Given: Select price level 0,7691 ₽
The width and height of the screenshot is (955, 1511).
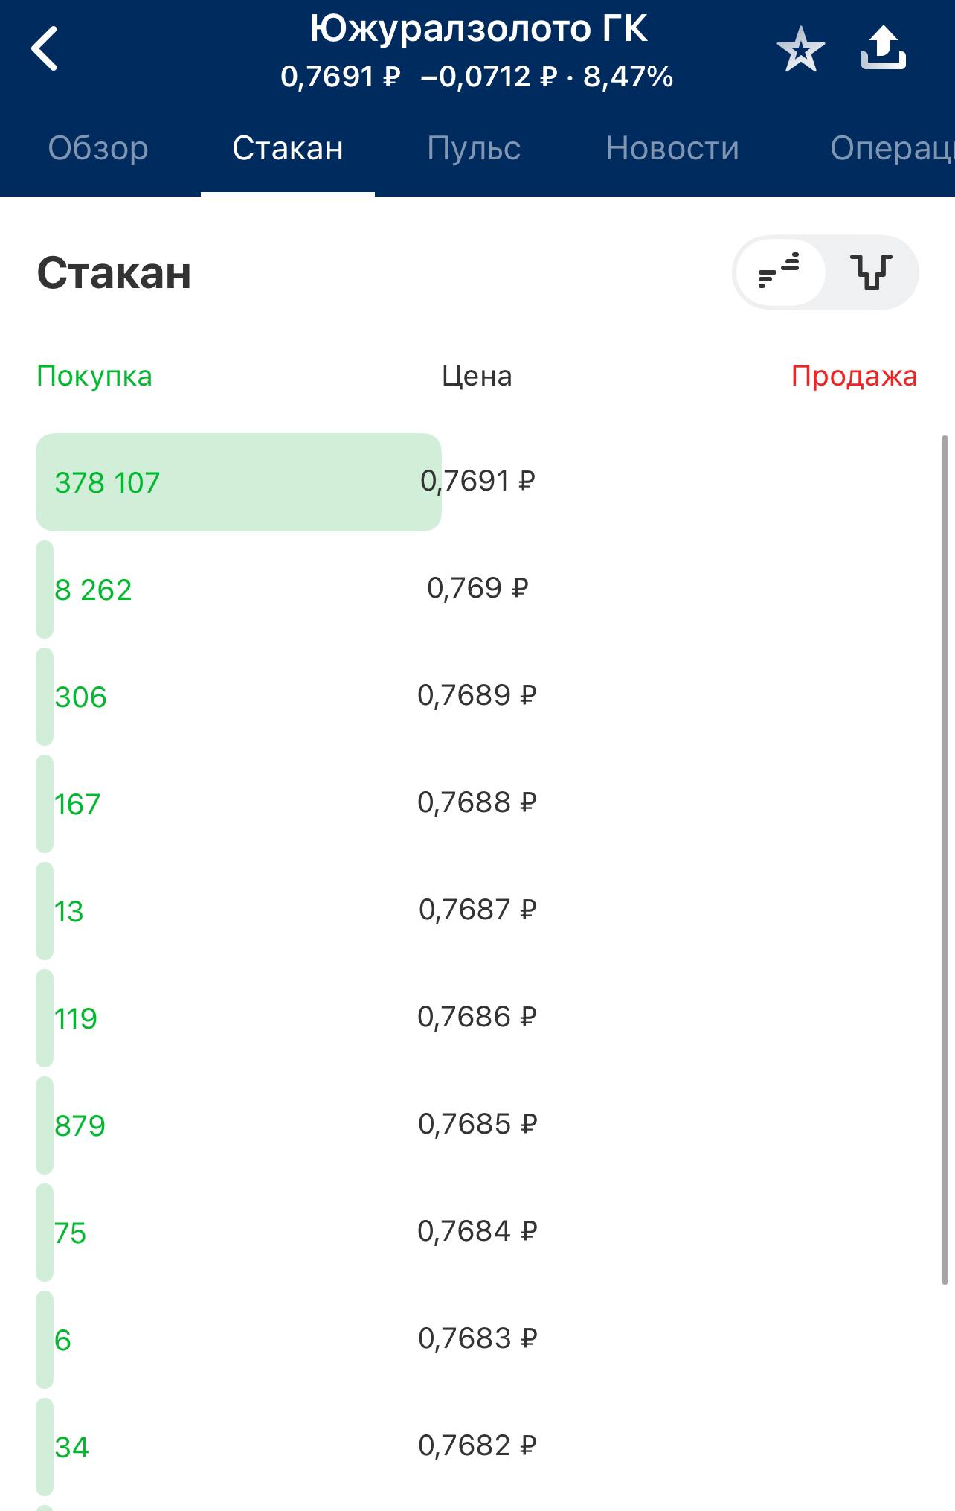Looking at the screenshot, I should coord(477,481).
